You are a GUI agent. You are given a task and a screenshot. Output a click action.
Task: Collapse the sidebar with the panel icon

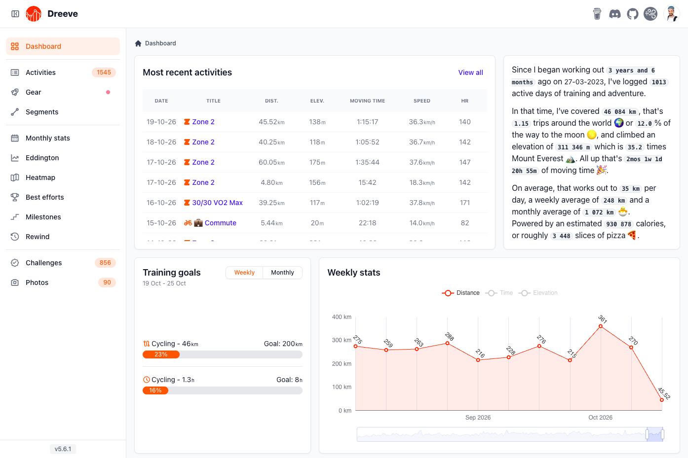(15, 14)
